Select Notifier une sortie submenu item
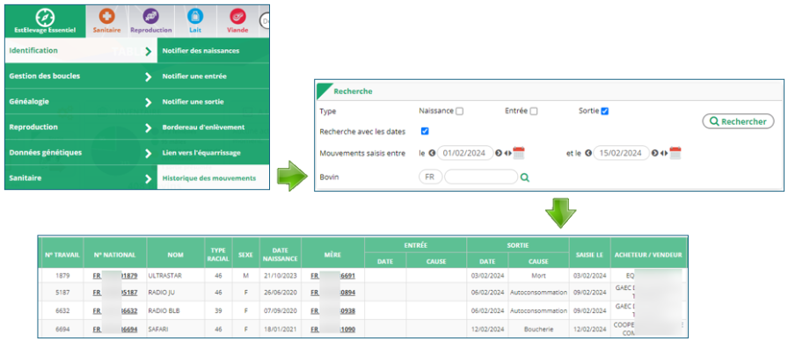 click(213, 102)
